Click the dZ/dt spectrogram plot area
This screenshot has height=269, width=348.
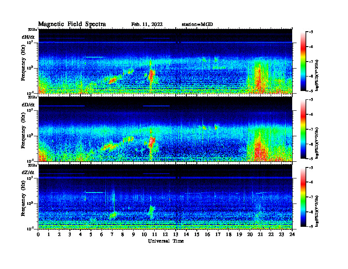[x=165, y=196]
